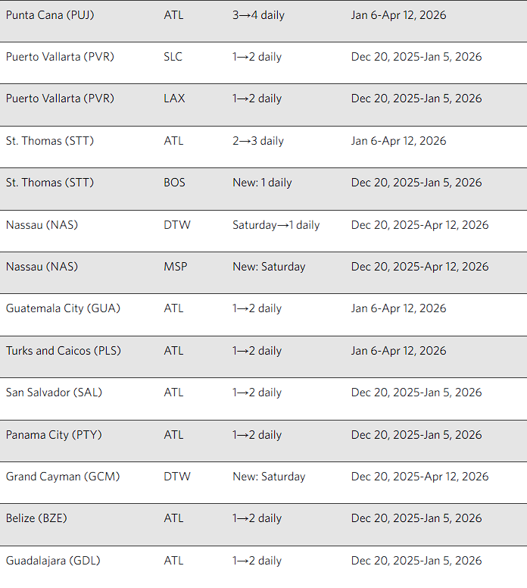Click the Grand Cayman (GCM) destination
This screenshot has height=588, width=527.
pyautogui.click(x=63, y=477)
